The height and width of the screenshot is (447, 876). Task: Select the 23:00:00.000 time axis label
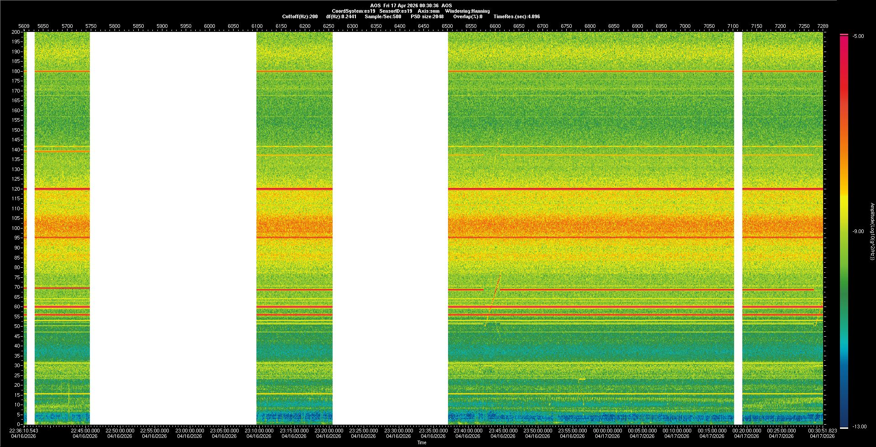pos(189,431)
